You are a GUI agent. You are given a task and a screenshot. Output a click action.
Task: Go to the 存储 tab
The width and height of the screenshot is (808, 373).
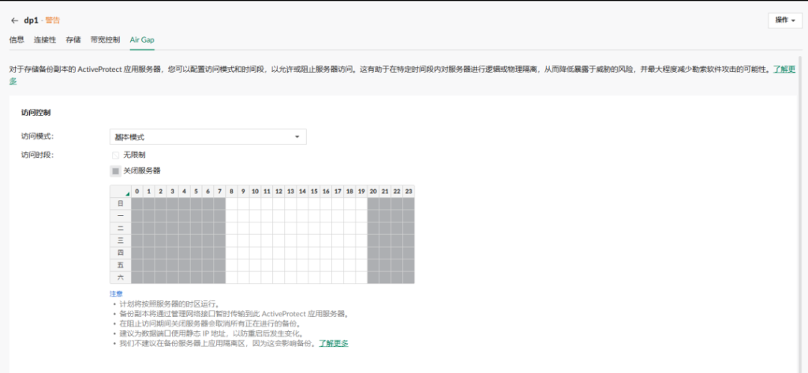tap(73, 39)
